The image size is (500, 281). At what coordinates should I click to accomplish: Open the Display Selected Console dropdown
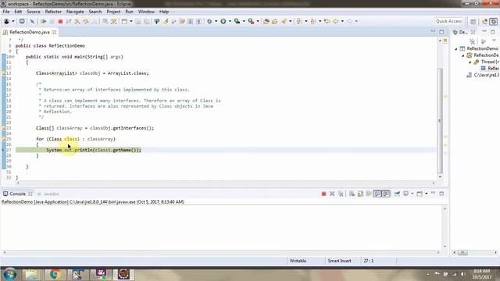(x=412, y=194)
